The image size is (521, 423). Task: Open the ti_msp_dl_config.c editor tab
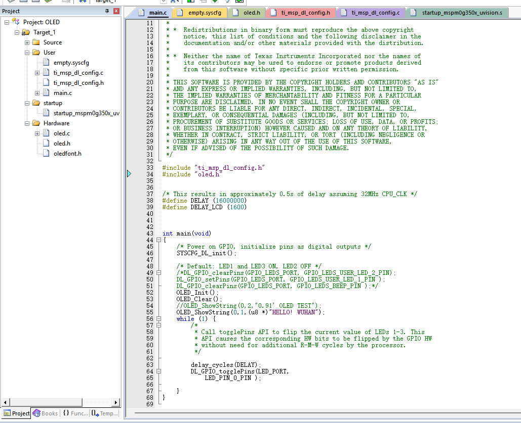click(x=372, y=13)
